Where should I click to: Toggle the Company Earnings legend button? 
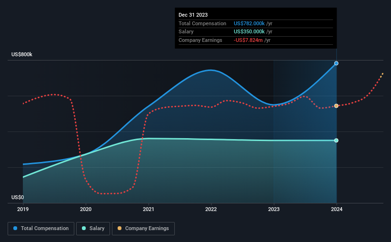(x=143, y=229)
